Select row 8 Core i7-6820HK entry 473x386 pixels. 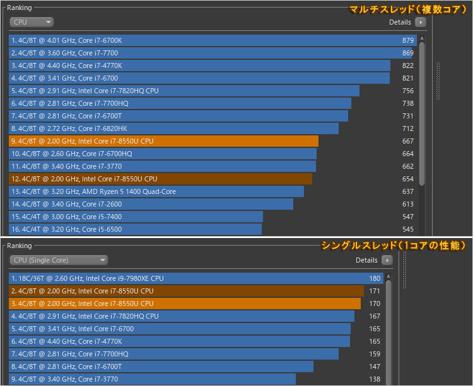point(213,128)
